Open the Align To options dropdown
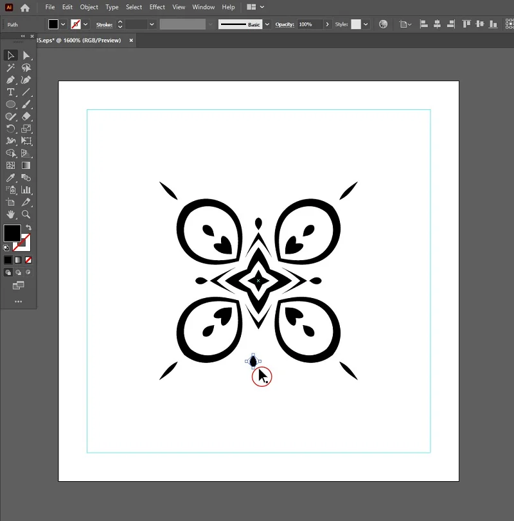 [405, 24]
